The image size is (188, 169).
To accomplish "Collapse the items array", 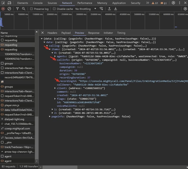I will pos(50,49).
